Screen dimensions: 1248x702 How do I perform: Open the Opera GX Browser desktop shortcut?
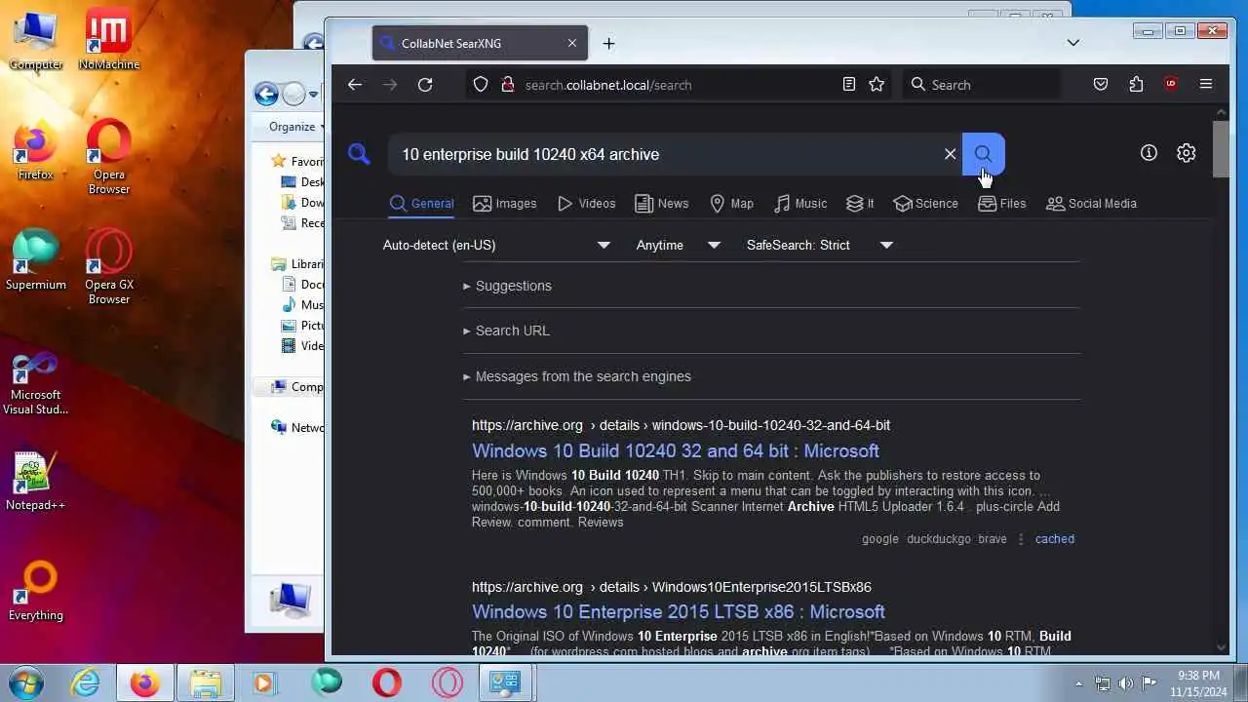[x=109, y=267]
